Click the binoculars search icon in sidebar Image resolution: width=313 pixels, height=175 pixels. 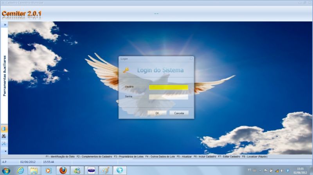point(4,136)
